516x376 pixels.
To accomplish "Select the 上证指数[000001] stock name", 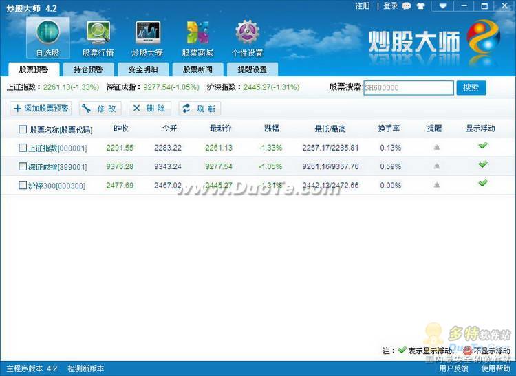I will click(58, 148).
